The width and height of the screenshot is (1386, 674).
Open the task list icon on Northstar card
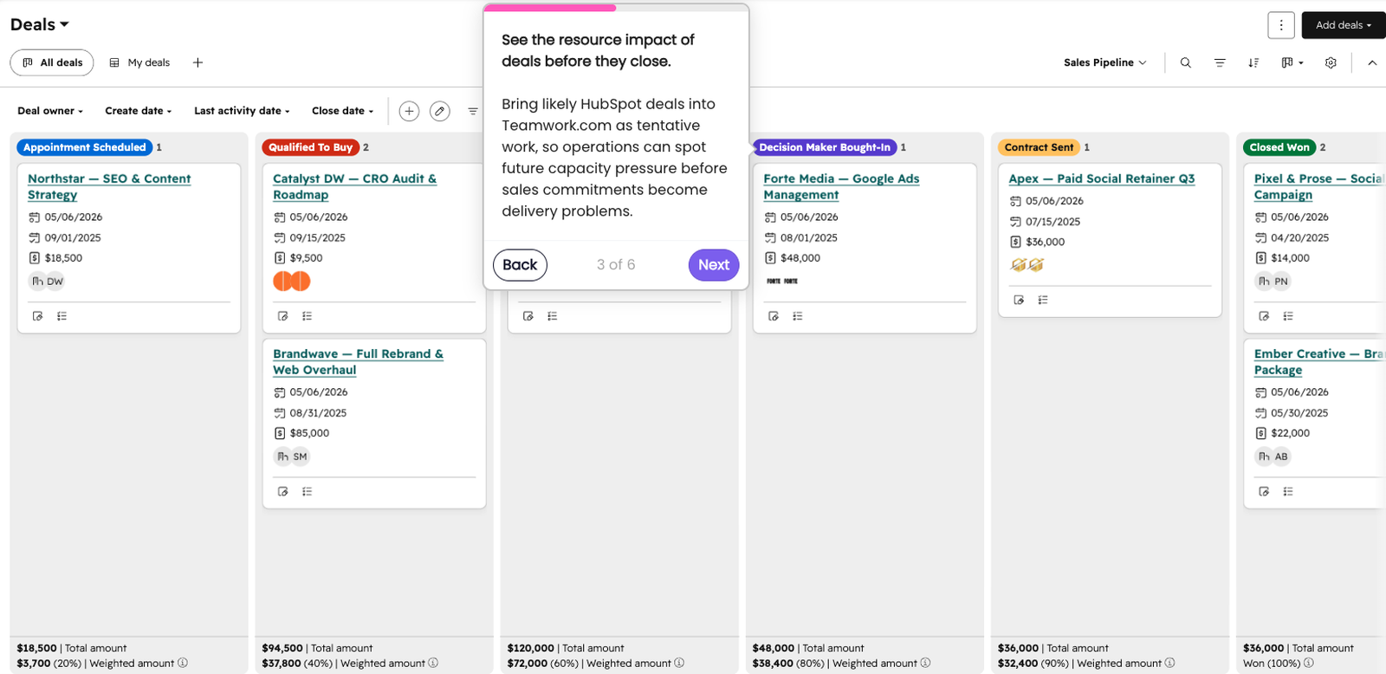[62, 316]
